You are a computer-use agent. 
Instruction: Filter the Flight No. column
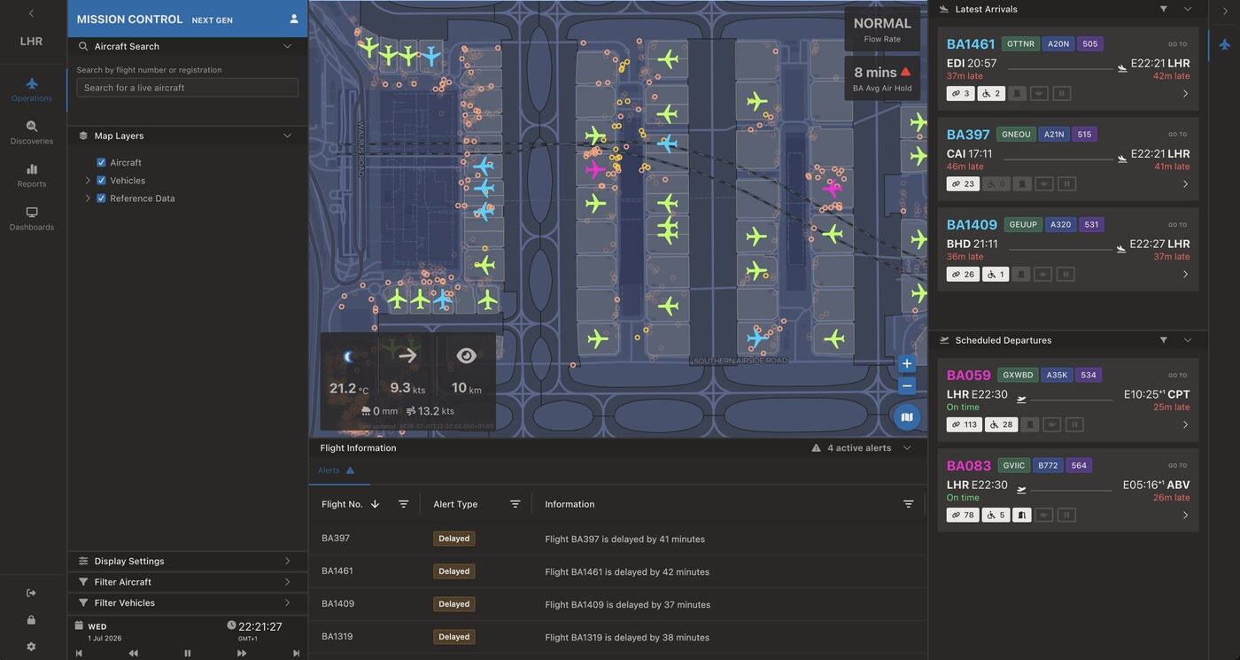point(403,504)
